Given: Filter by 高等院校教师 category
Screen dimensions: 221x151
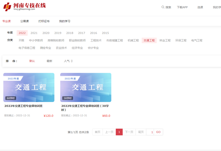Looking at the screenshot, I should click(x=56, y=40).
